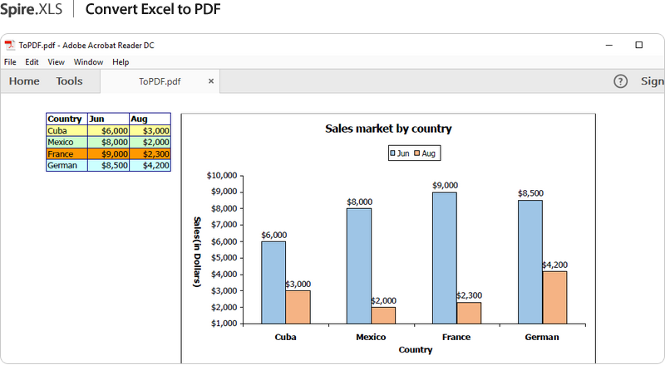Click the France Jun $9,000 bar
The height and width of the screenshot is (365, 665).
pyautogui.click(x=444, y=257)
